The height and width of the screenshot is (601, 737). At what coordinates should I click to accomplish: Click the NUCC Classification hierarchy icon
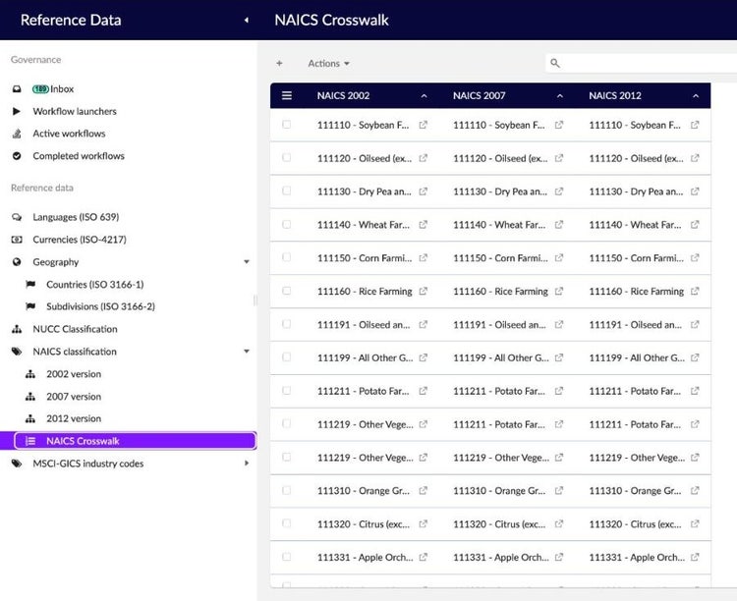17,329
